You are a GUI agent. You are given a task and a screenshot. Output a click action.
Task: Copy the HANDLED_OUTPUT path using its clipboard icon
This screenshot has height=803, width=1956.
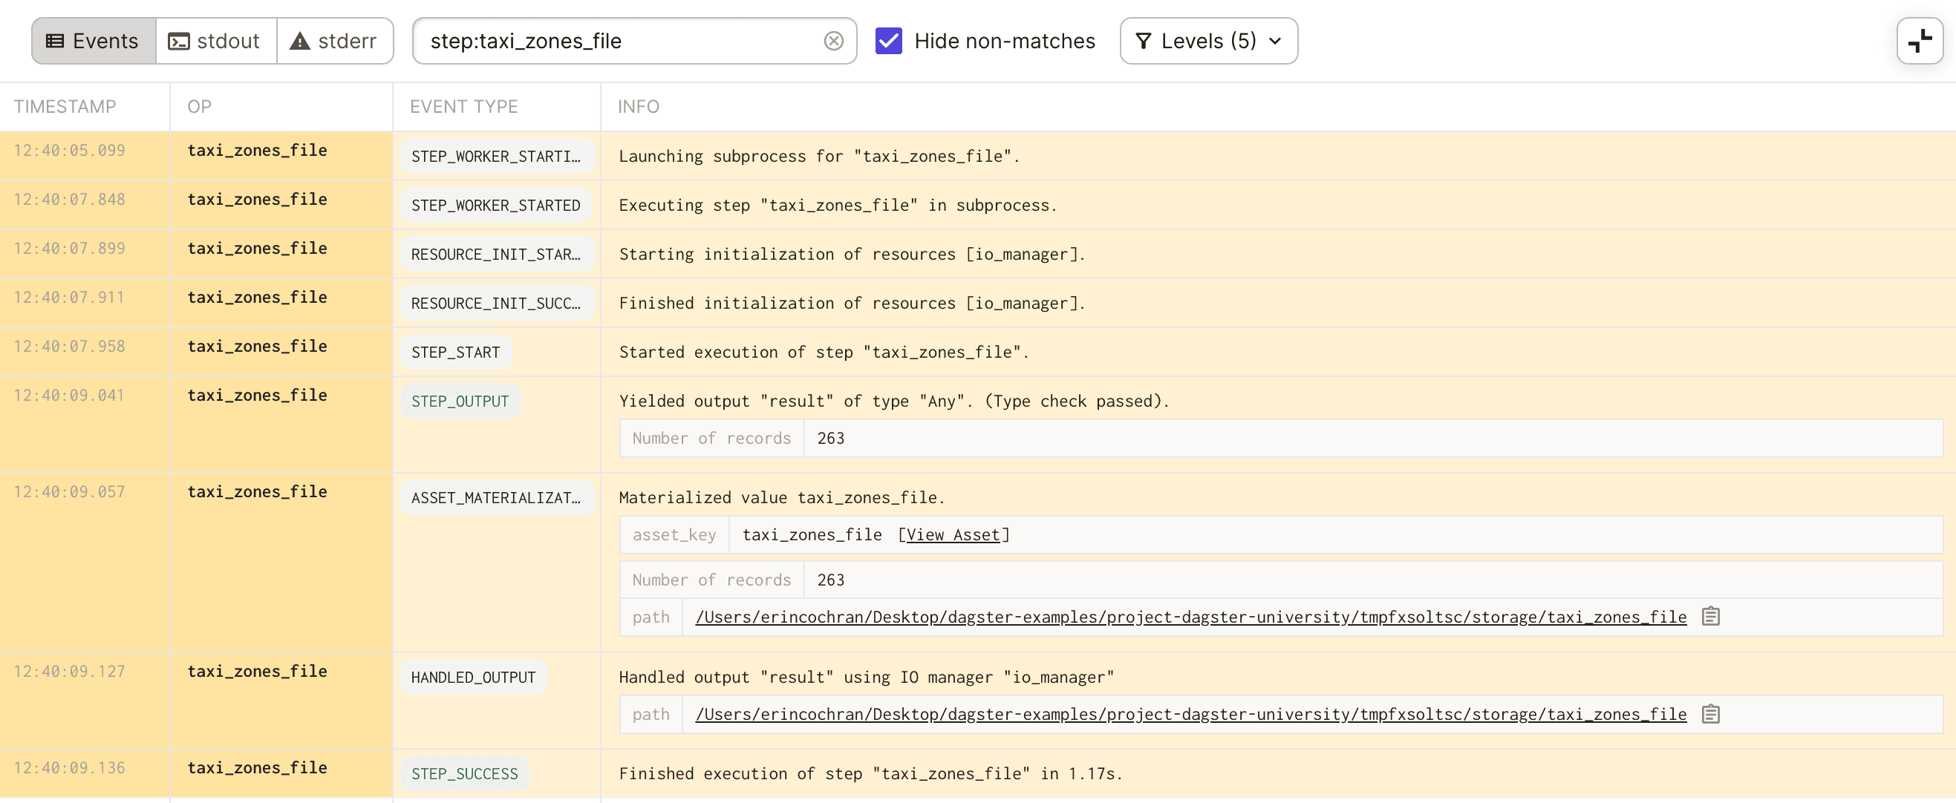1712,713
